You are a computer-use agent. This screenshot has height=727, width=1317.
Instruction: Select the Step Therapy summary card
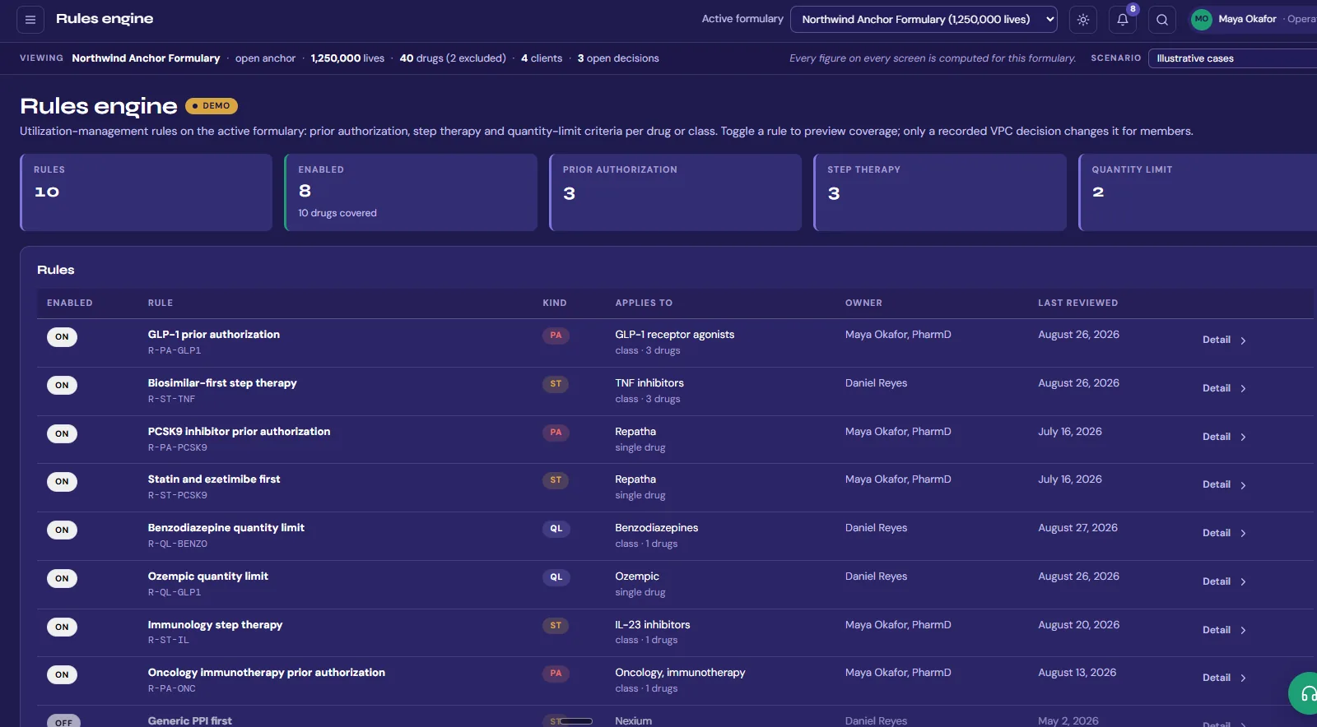940,192
